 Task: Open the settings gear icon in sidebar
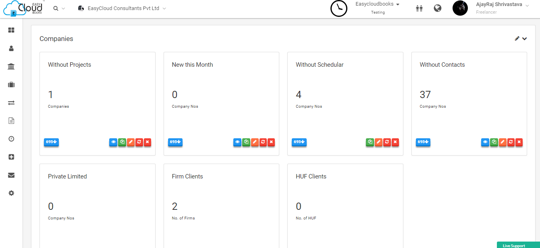[x=11, y=193]
